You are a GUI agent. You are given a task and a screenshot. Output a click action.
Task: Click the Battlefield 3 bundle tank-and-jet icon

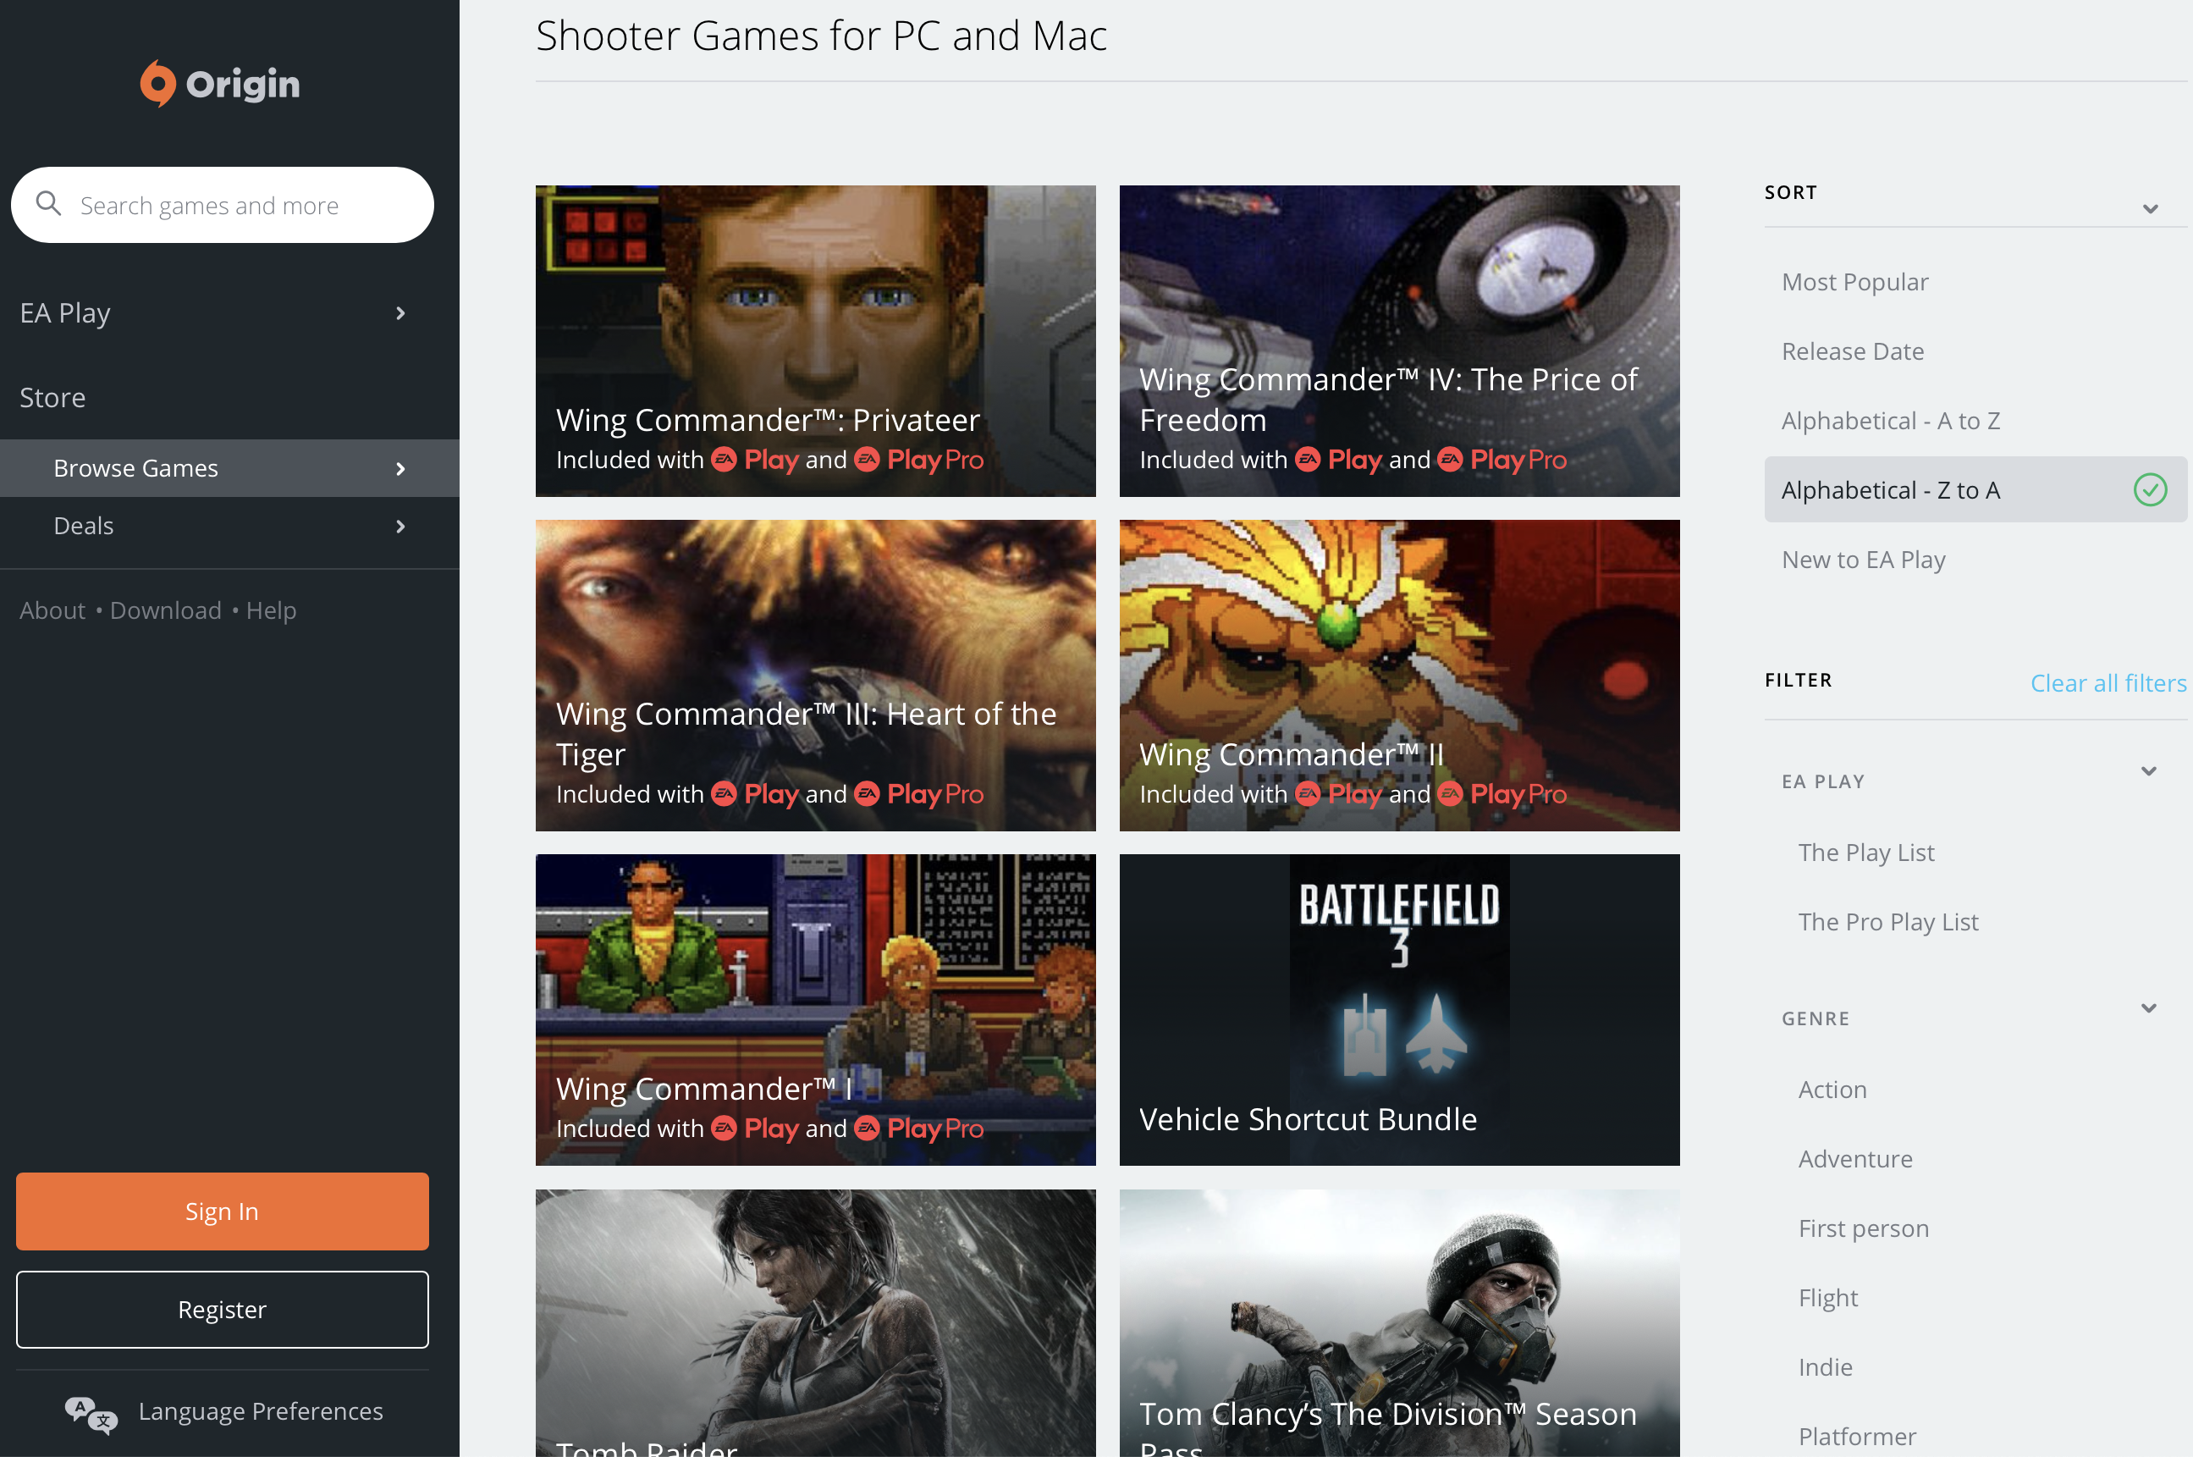pos(1399,1035)
